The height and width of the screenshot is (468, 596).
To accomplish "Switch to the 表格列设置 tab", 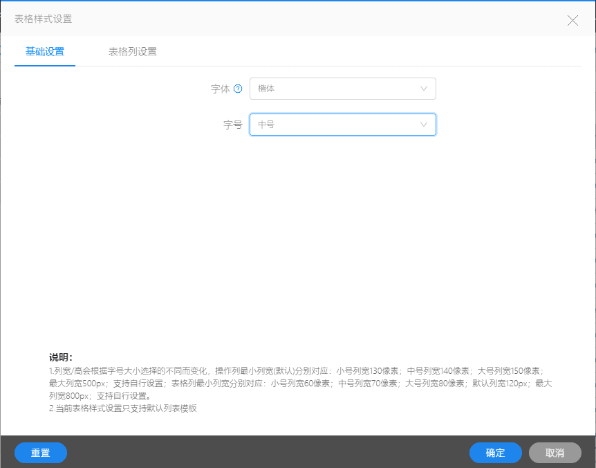I will tap(133, 51).
